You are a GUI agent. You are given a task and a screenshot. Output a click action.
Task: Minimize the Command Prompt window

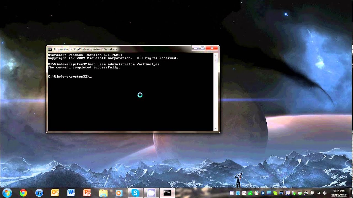195,48
